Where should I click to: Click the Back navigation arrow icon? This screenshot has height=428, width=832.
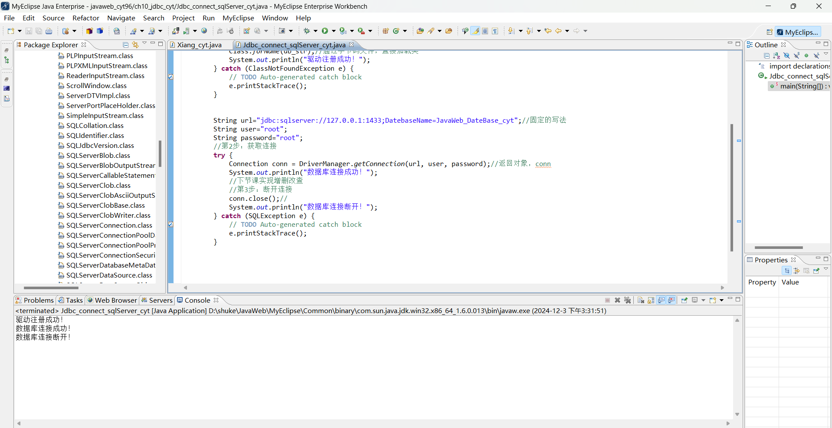pyautogui.click(x=558, y=31)
